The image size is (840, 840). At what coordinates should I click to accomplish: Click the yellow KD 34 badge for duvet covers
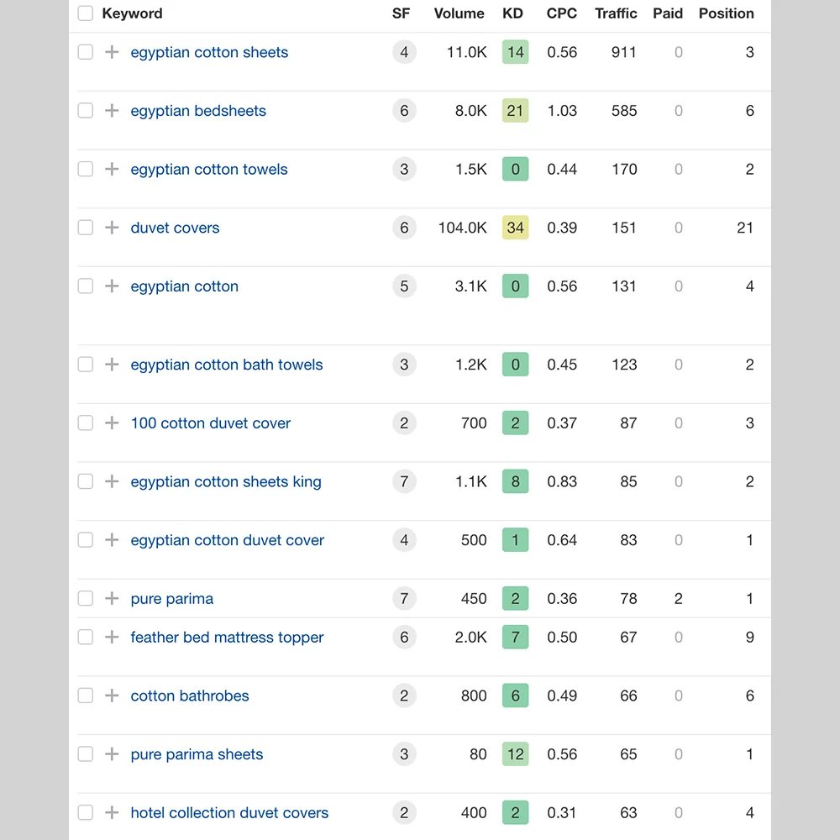tap(516, 228)
